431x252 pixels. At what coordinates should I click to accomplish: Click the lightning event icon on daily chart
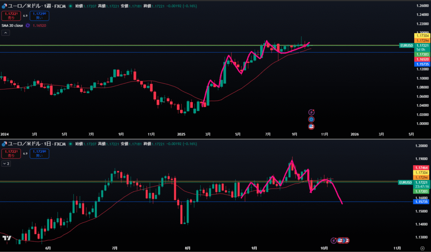pos(334,240)
